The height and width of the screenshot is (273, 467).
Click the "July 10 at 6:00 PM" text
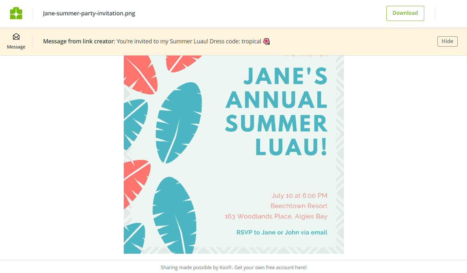pyautogui.click(x=299, y=196)
